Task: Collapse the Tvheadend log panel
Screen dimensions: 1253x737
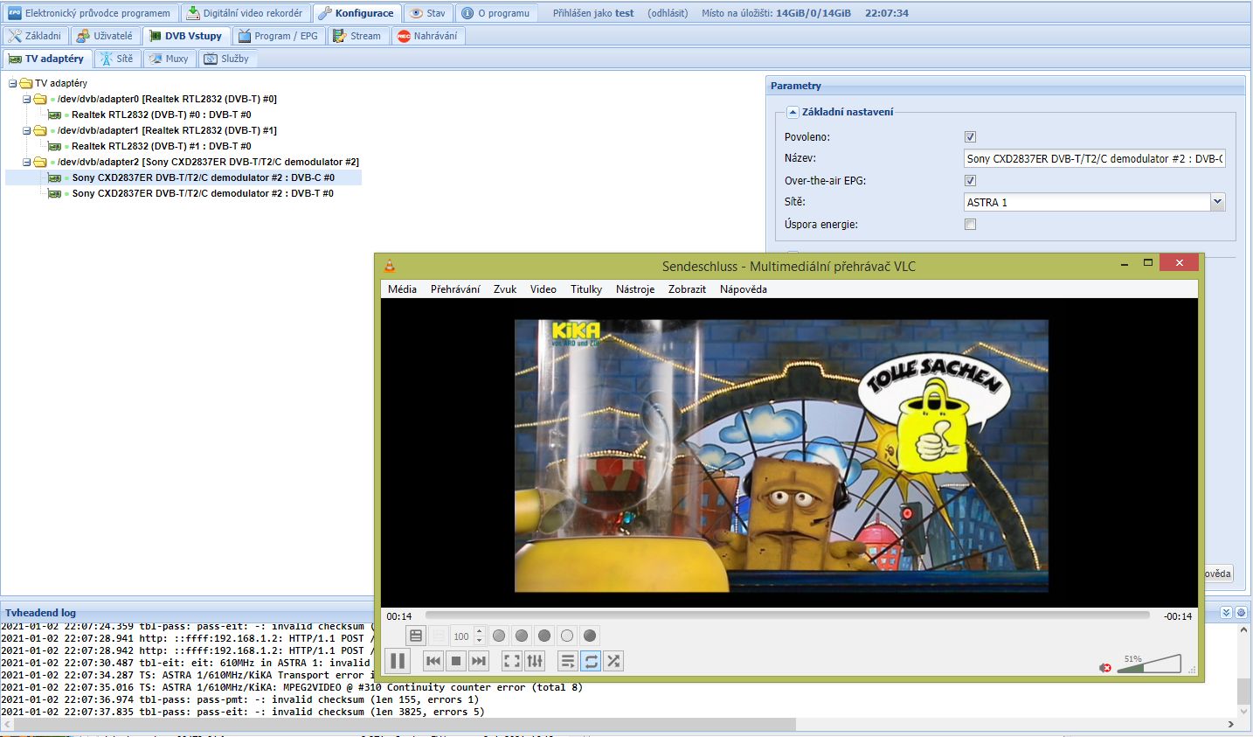Action: tap(1226, 613)
